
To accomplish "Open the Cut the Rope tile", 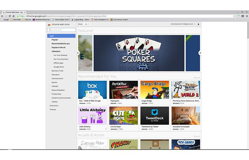I will (x=124, y=118).
